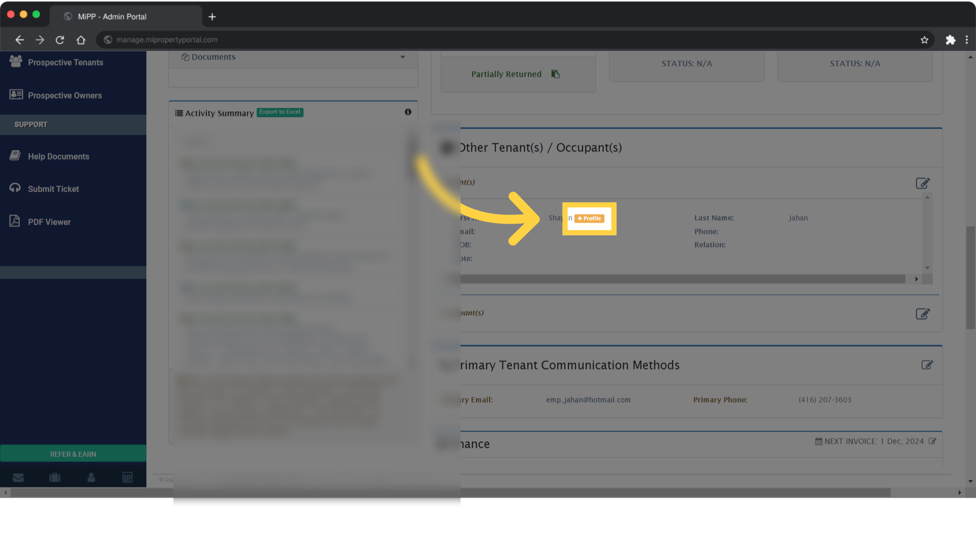Open the calculator icon in sidebar footer
The image size is (976, 549).
click(x=128, y=478)
